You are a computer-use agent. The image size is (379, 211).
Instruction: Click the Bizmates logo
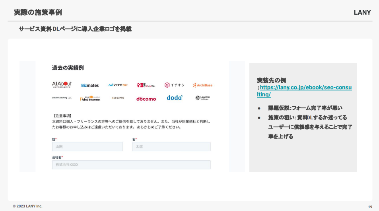[x=90, y=85]
